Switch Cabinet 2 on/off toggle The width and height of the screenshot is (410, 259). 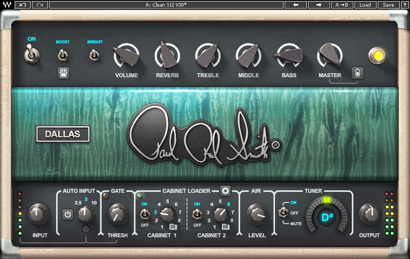(x=197, y=214)
